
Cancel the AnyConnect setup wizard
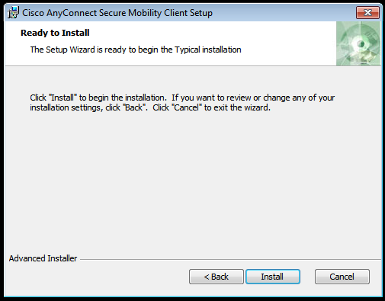point(342,277)
